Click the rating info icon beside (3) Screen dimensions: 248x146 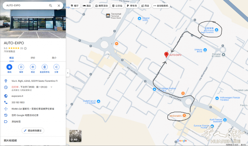(25, 48)
